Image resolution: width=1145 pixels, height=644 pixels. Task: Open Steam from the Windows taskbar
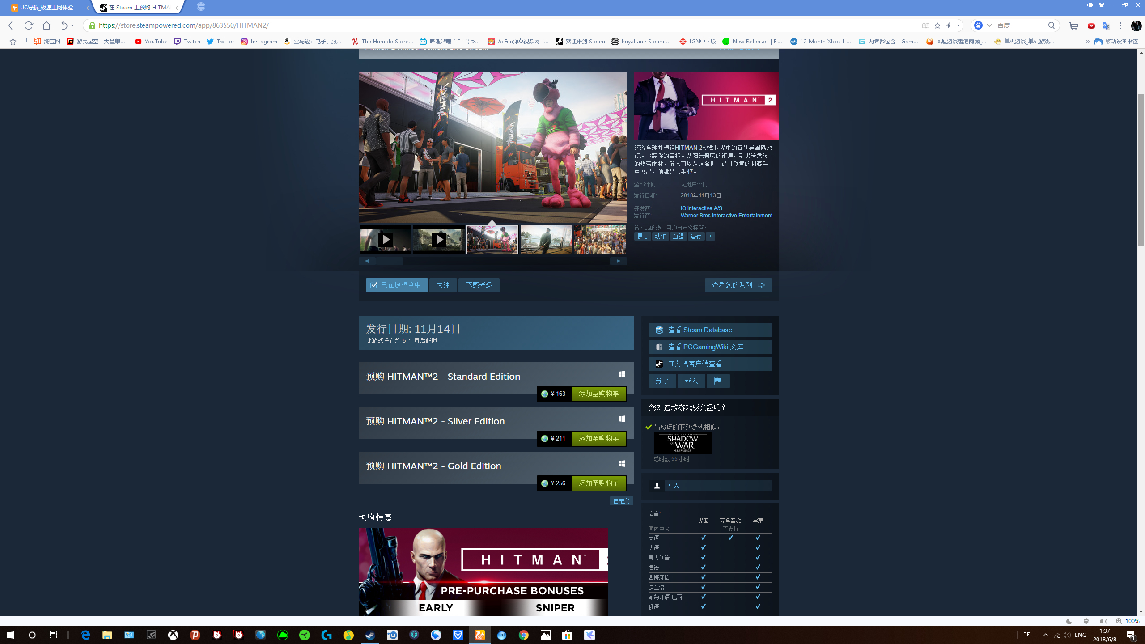click(x=370, y=635)
